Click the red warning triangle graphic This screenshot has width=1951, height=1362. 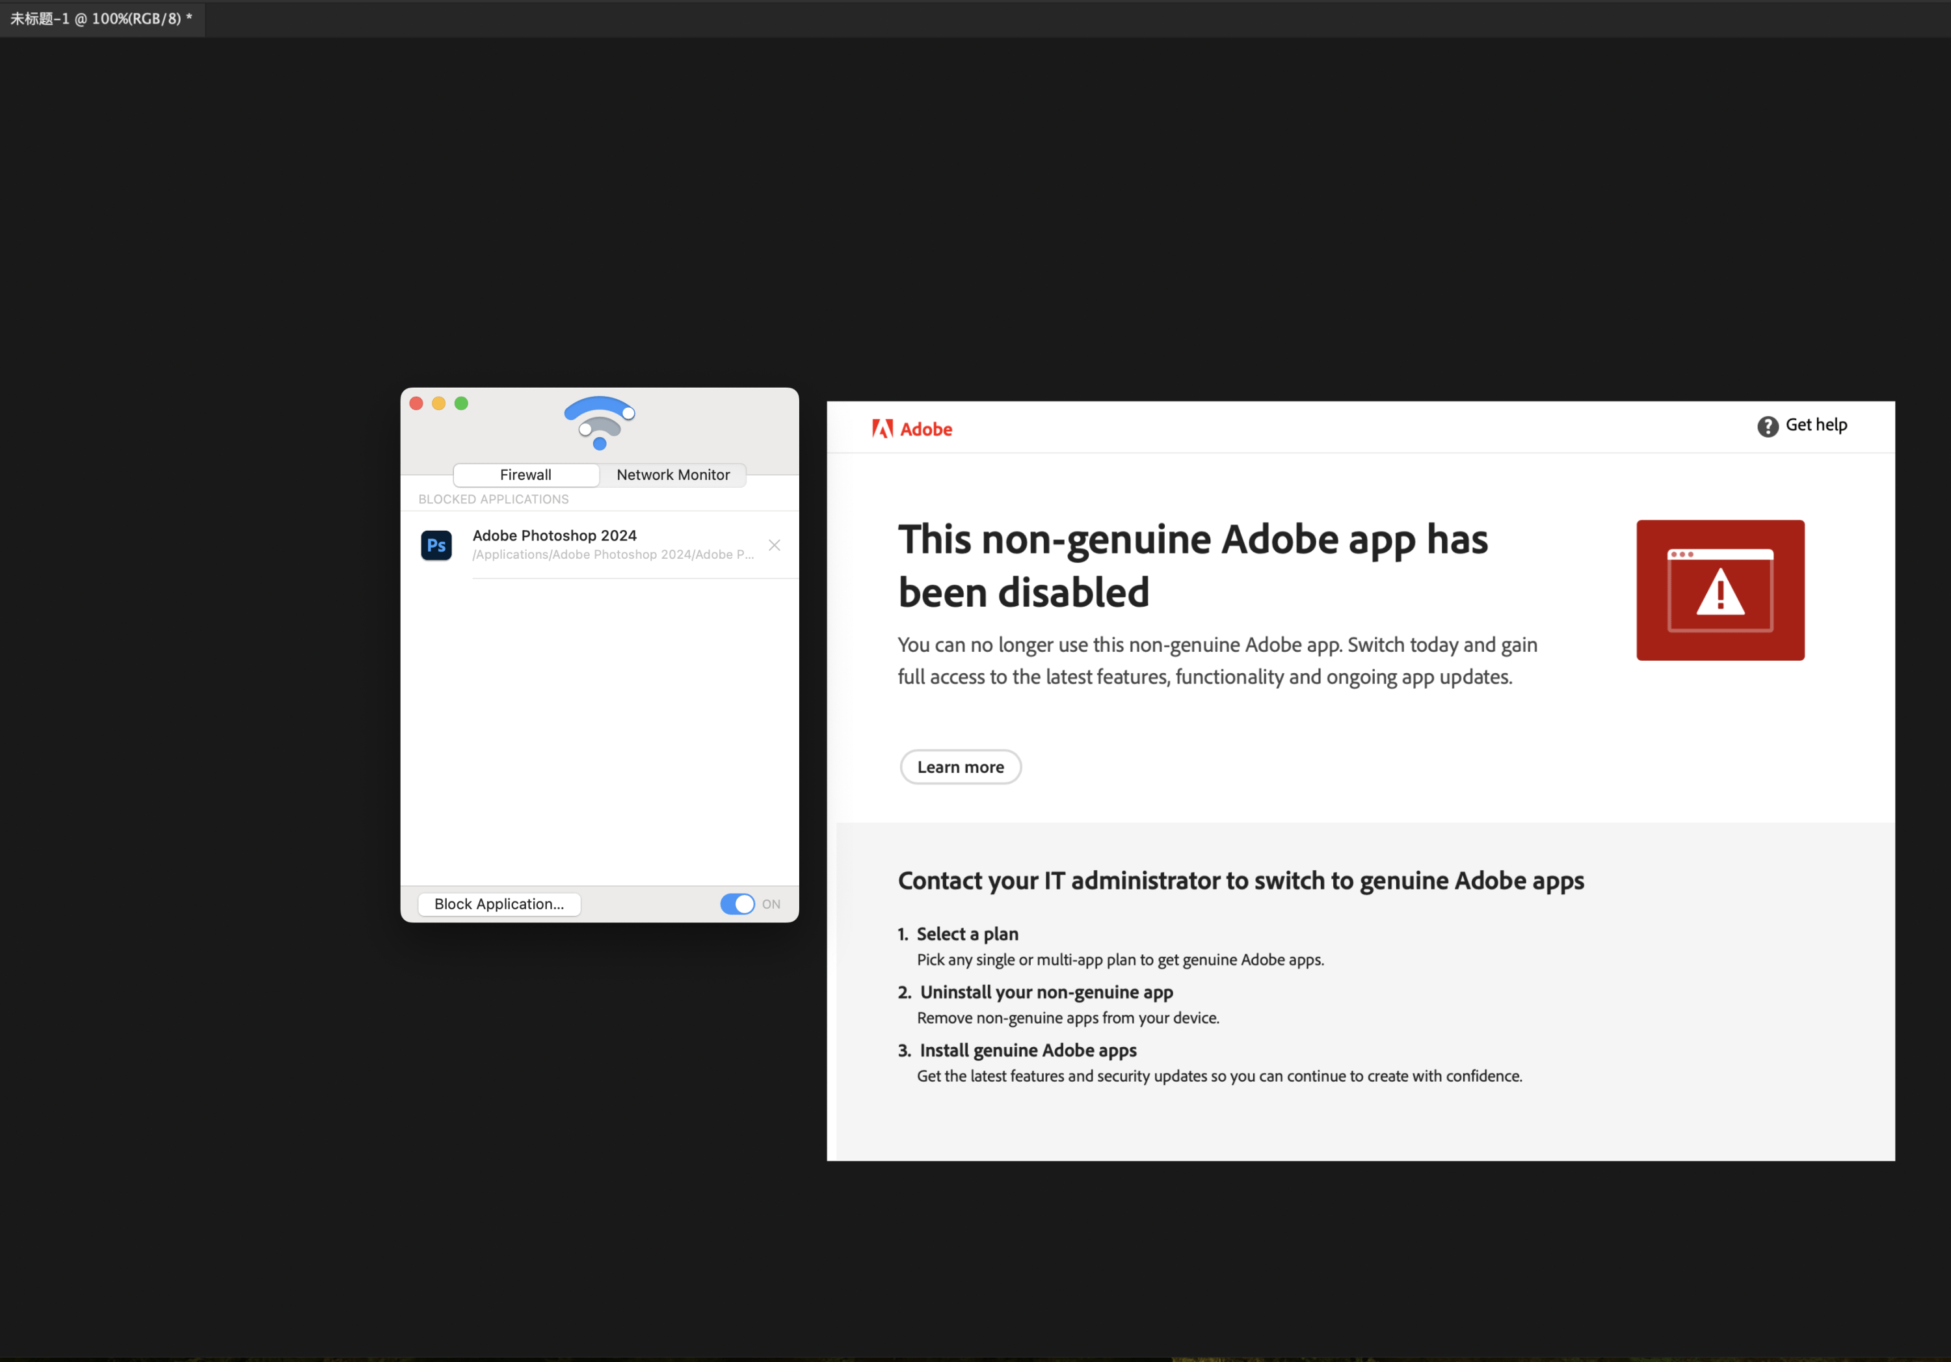coord(1720,591)
